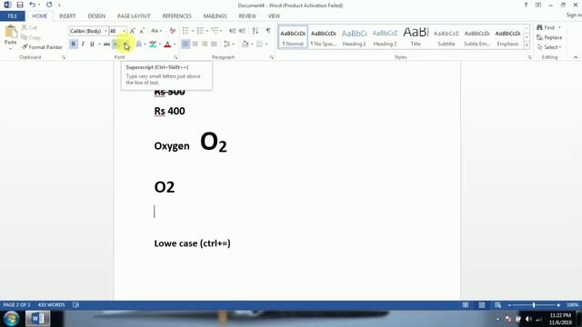Decrease paragraph indent
This screenshot has height=327, width=582.
[233, 31]
